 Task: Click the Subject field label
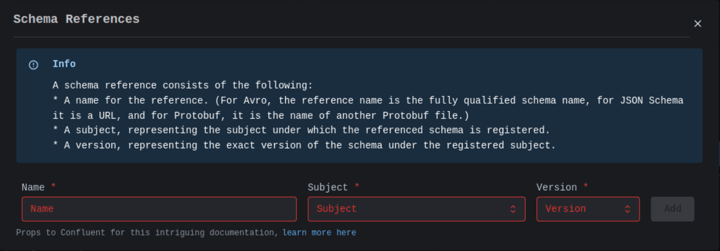tap(327, 188)
